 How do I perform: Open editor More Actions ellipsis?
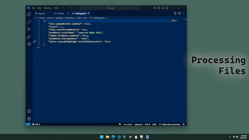(183, 13)
